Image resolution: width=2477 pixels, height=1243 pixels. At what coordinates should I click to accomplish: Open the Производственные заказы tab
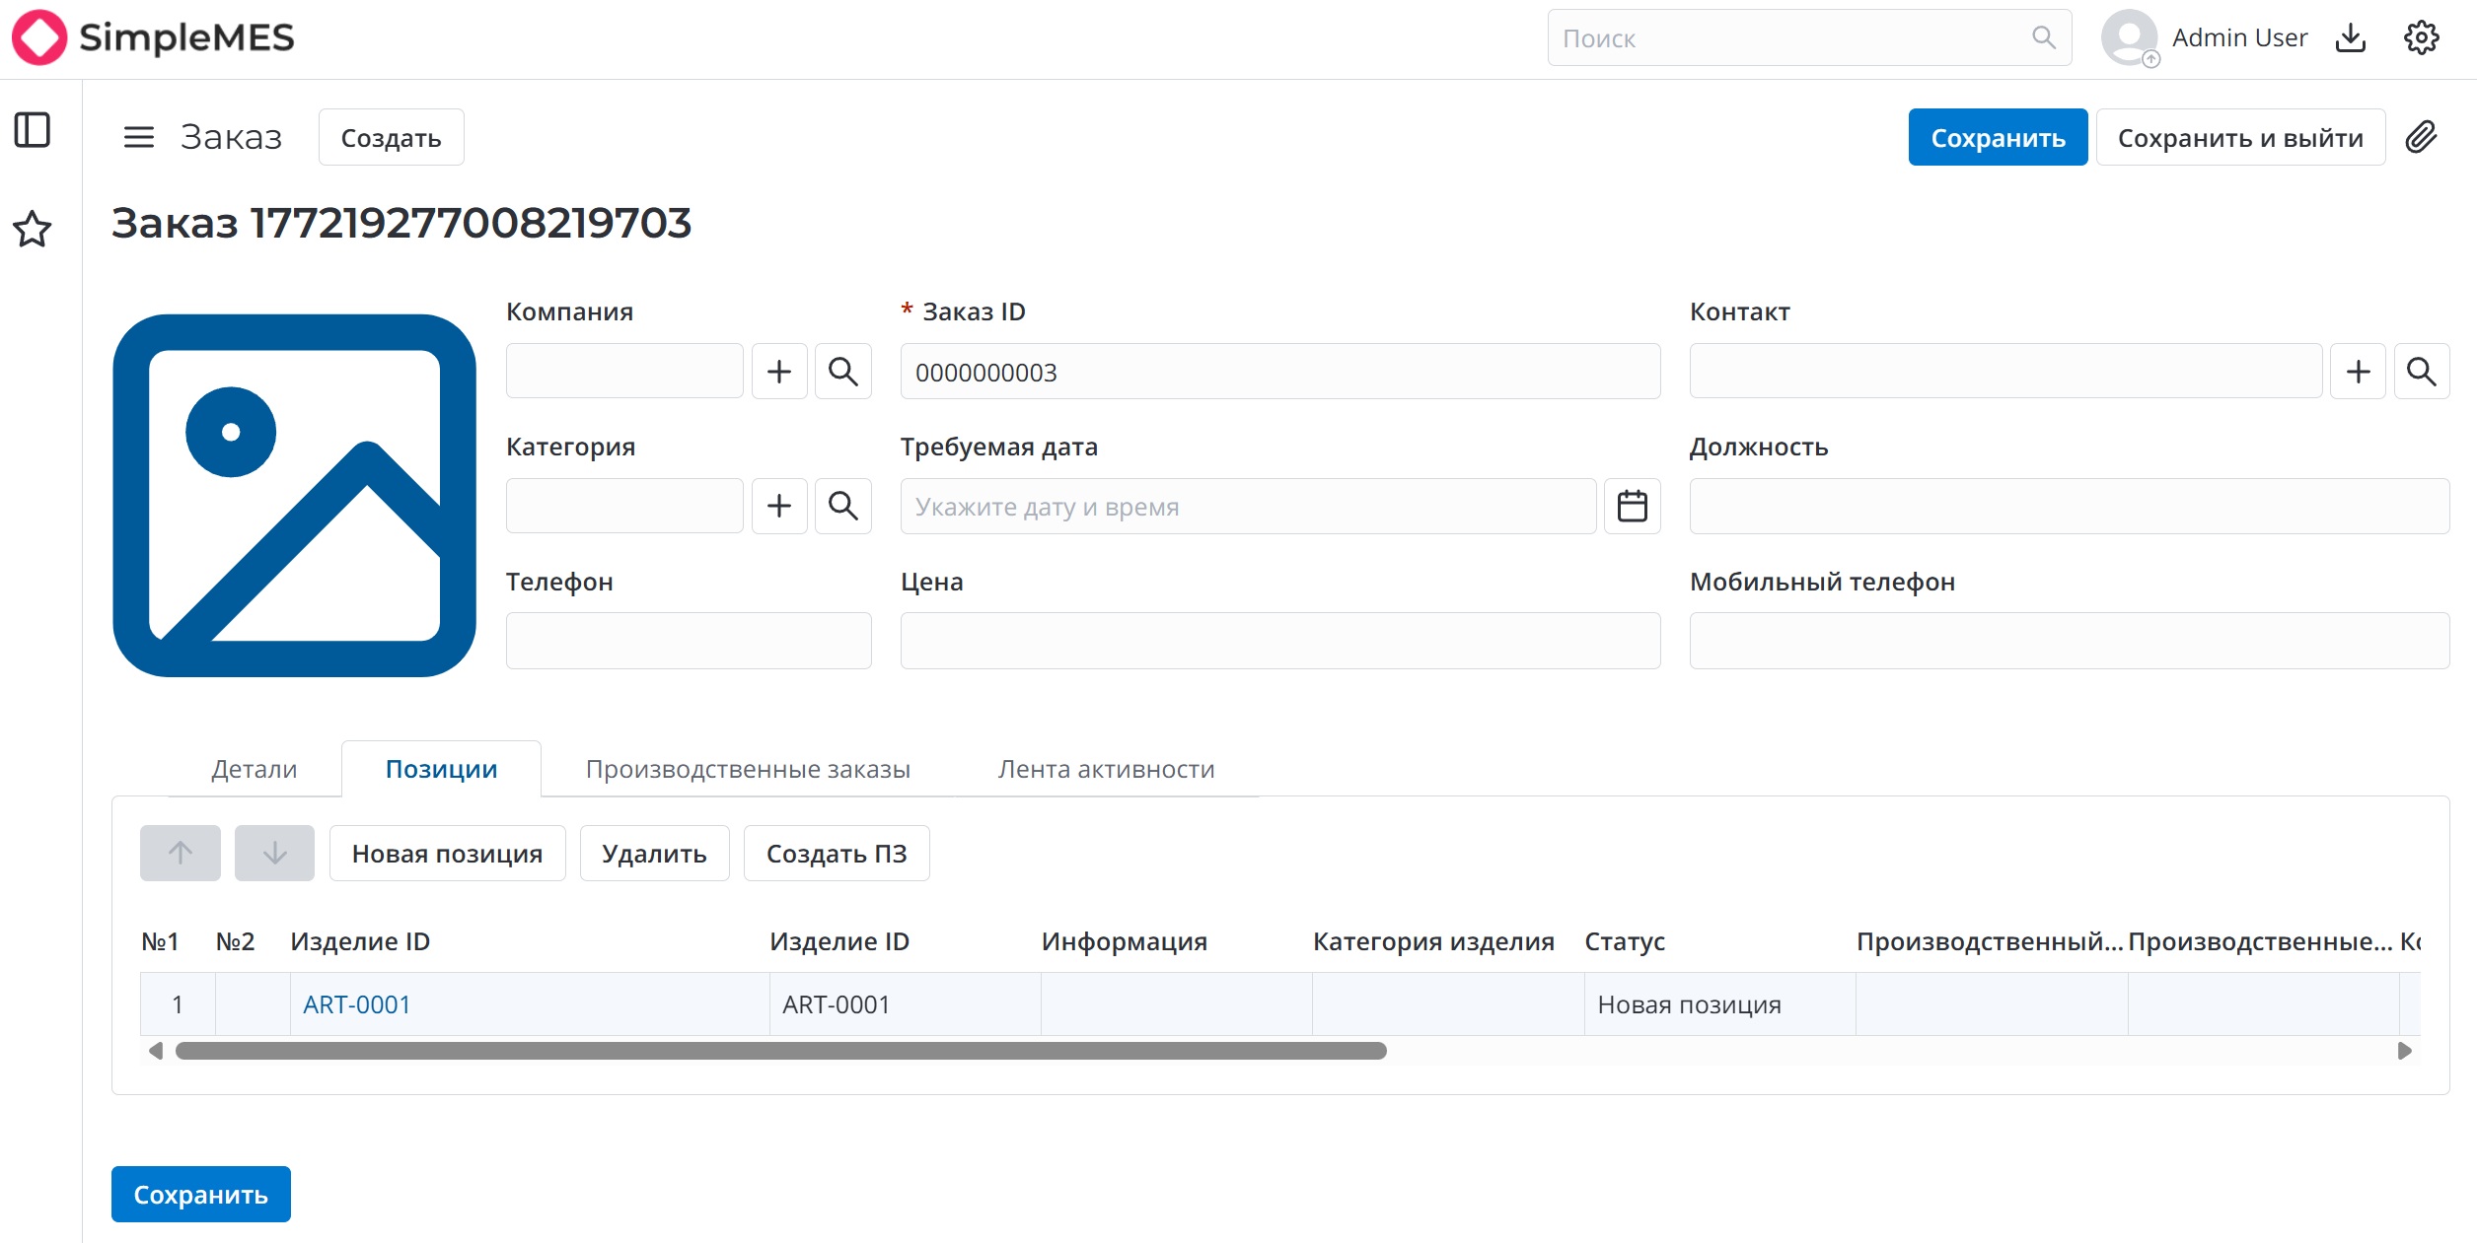click(x=748, y=769)
